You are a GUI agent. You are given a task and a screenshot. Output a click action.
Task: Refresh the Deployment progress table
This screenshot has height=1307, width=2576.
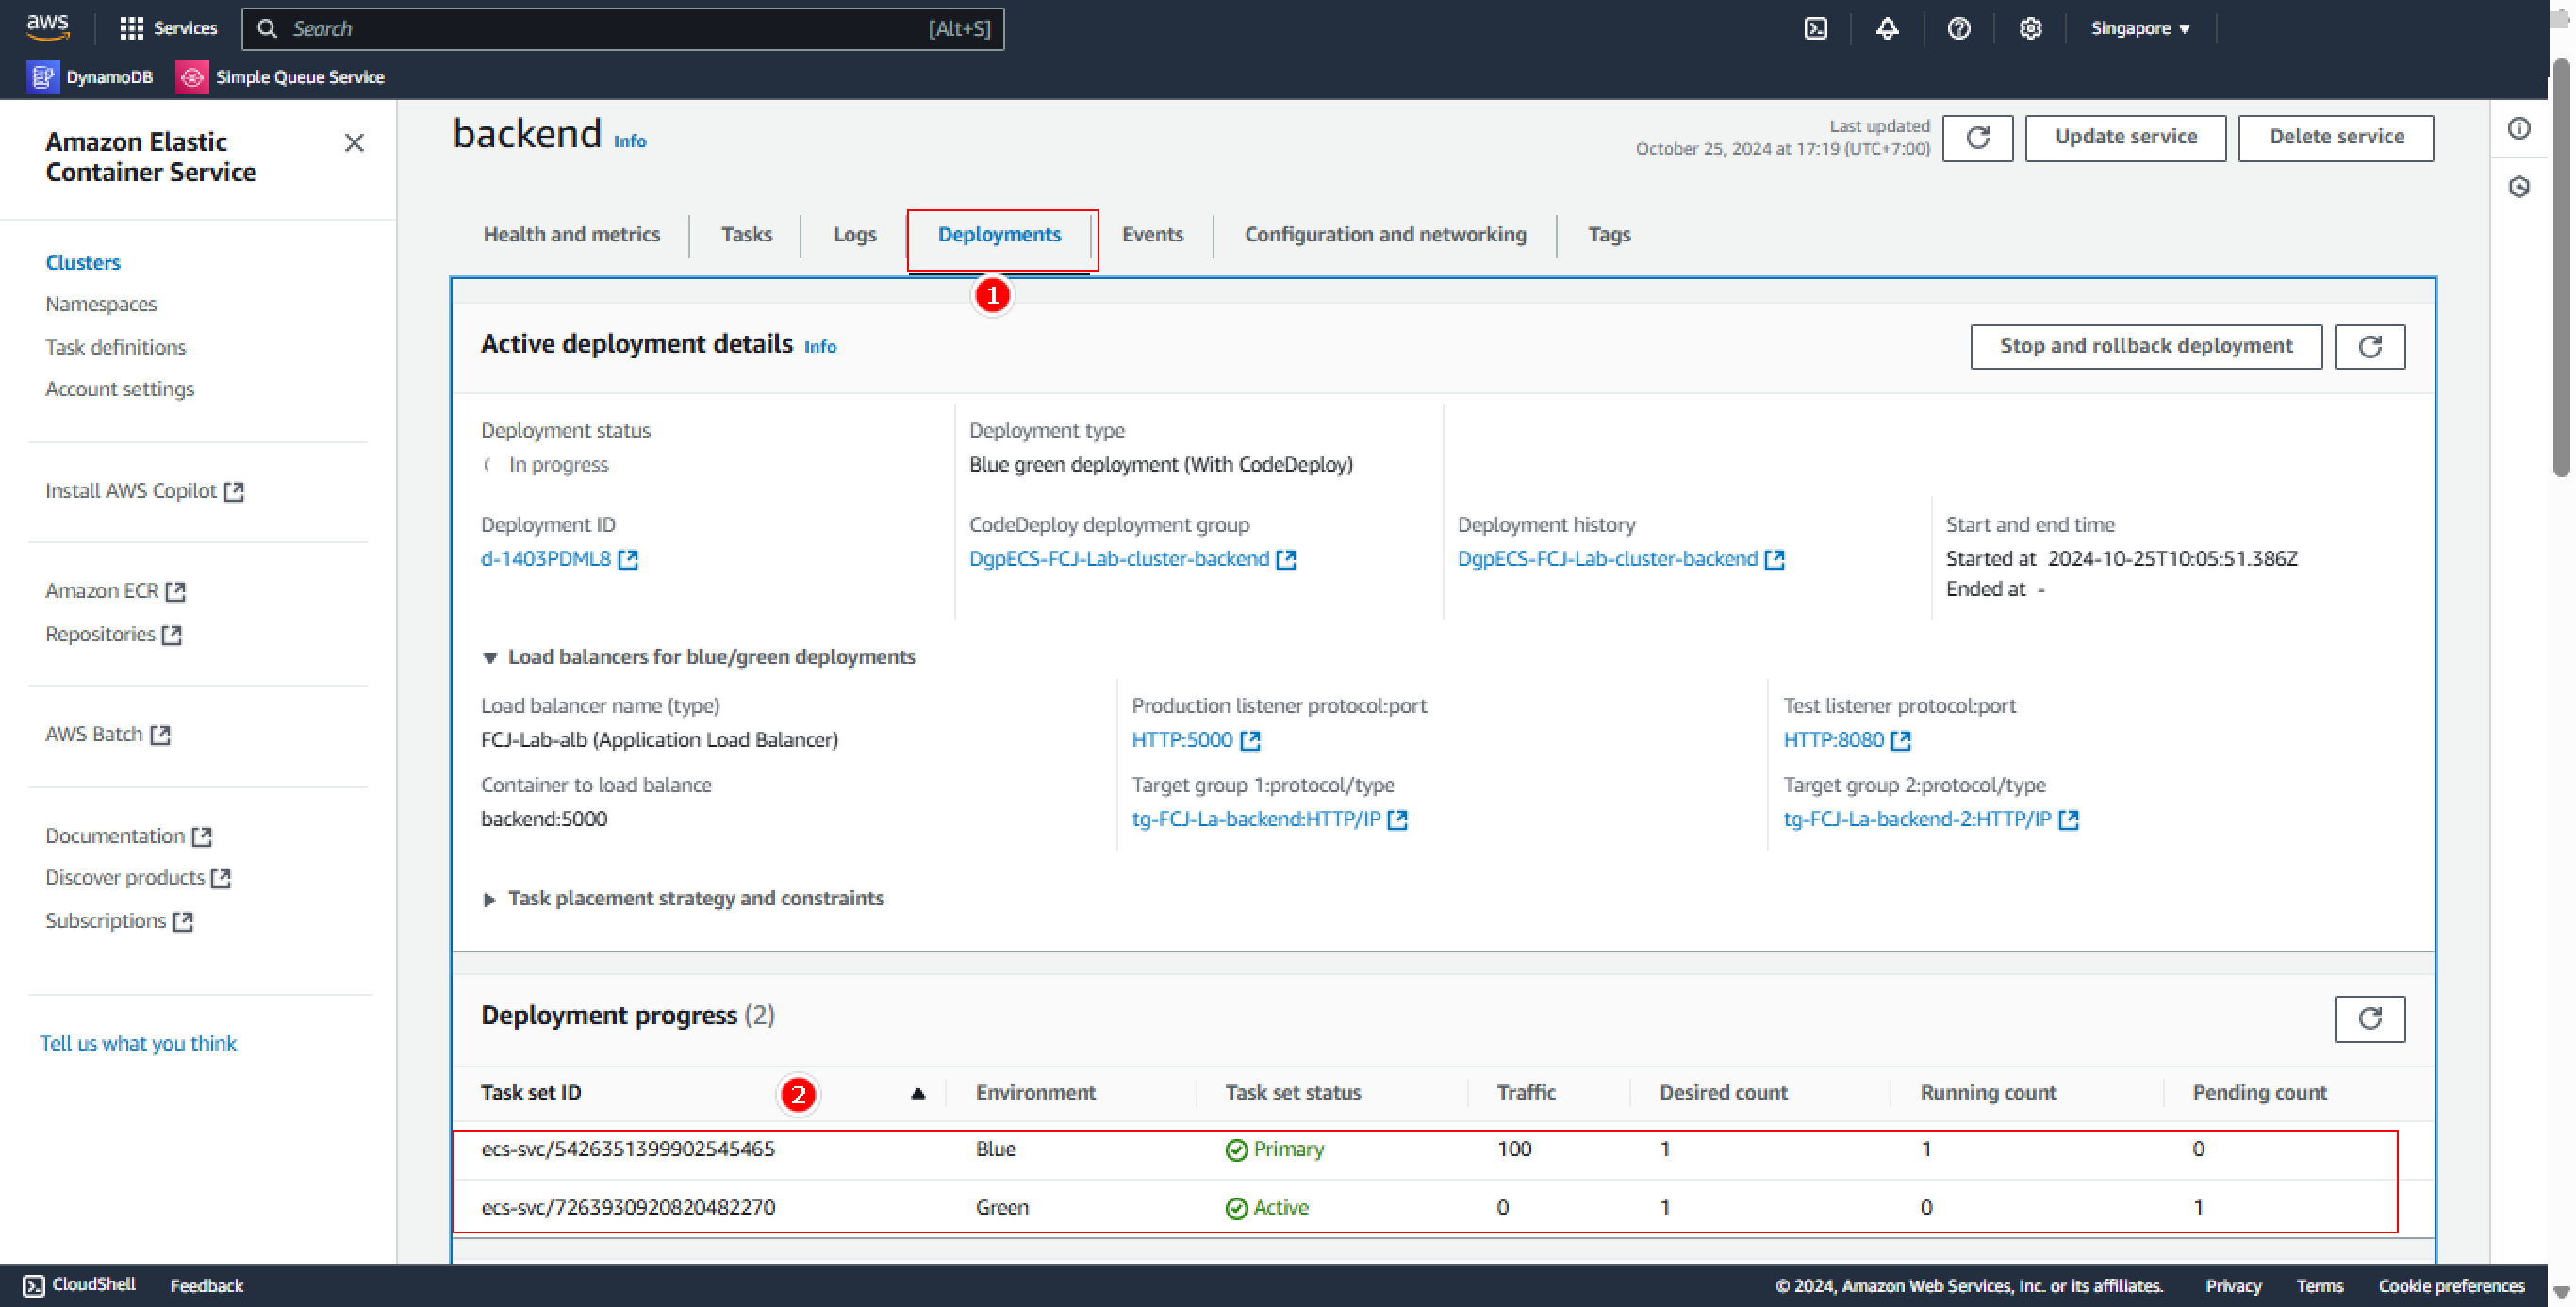(x=2370, y=1019)
